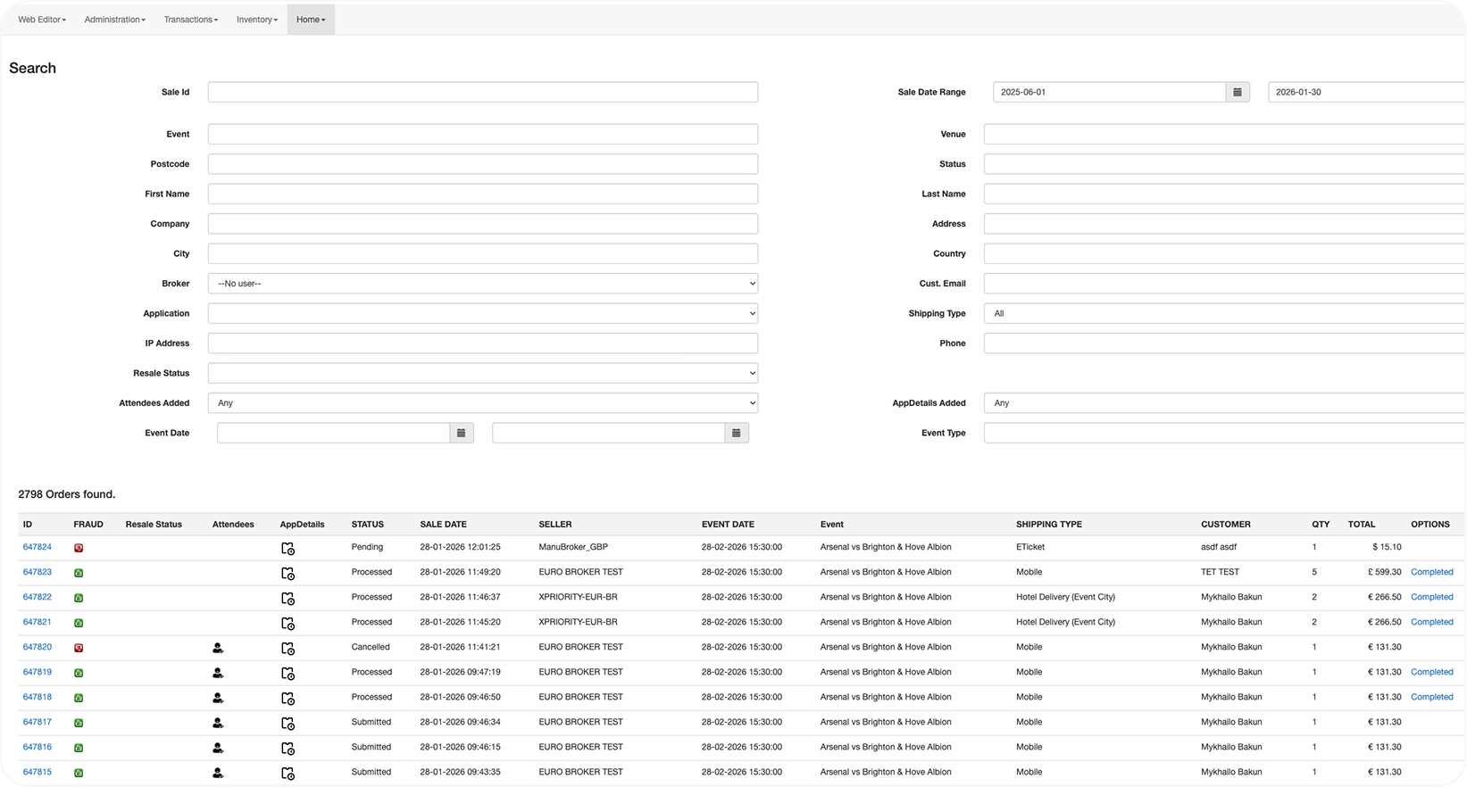
Task: Expand the Broker dropdown showing No user
Action: (483, 284)
